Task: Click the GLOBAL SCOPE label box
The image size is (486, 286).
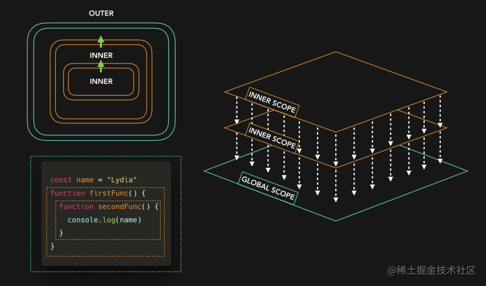Action: [x=268, y=188]
